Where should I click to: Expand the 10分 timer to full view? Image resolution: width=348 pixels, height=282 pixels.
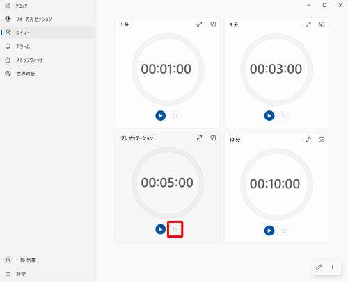tap(308, 140)
